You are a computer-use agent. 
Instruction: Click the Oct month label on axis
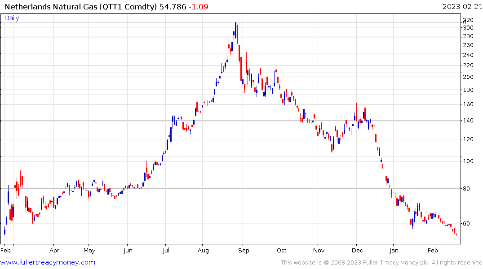pyautogui.click(x=281, y=251)
